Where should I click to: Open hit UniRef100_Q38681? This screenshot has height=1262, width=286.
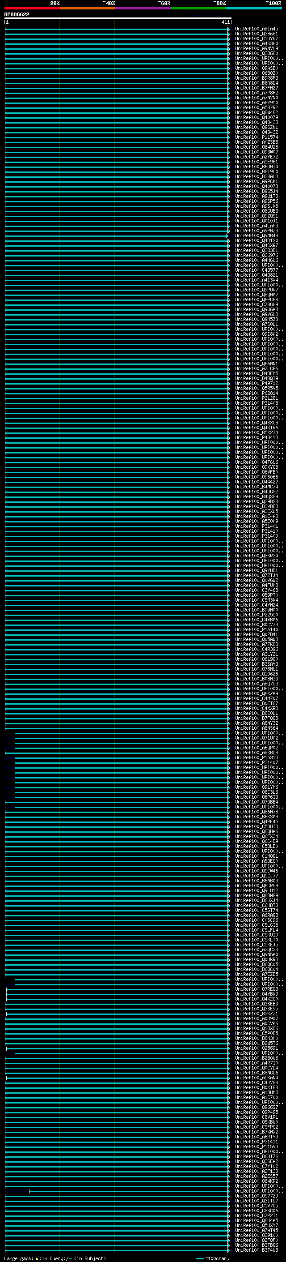[x=257, y=34]
